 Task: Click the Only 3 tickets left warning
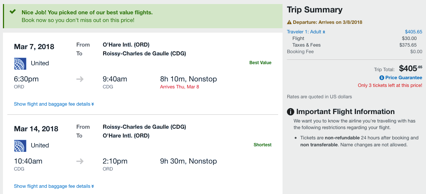pyautogui.click(x=390, y=85)
